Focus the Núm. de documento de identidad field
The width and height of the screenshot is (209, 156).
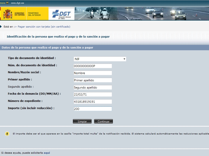click(x=93, y=66)
